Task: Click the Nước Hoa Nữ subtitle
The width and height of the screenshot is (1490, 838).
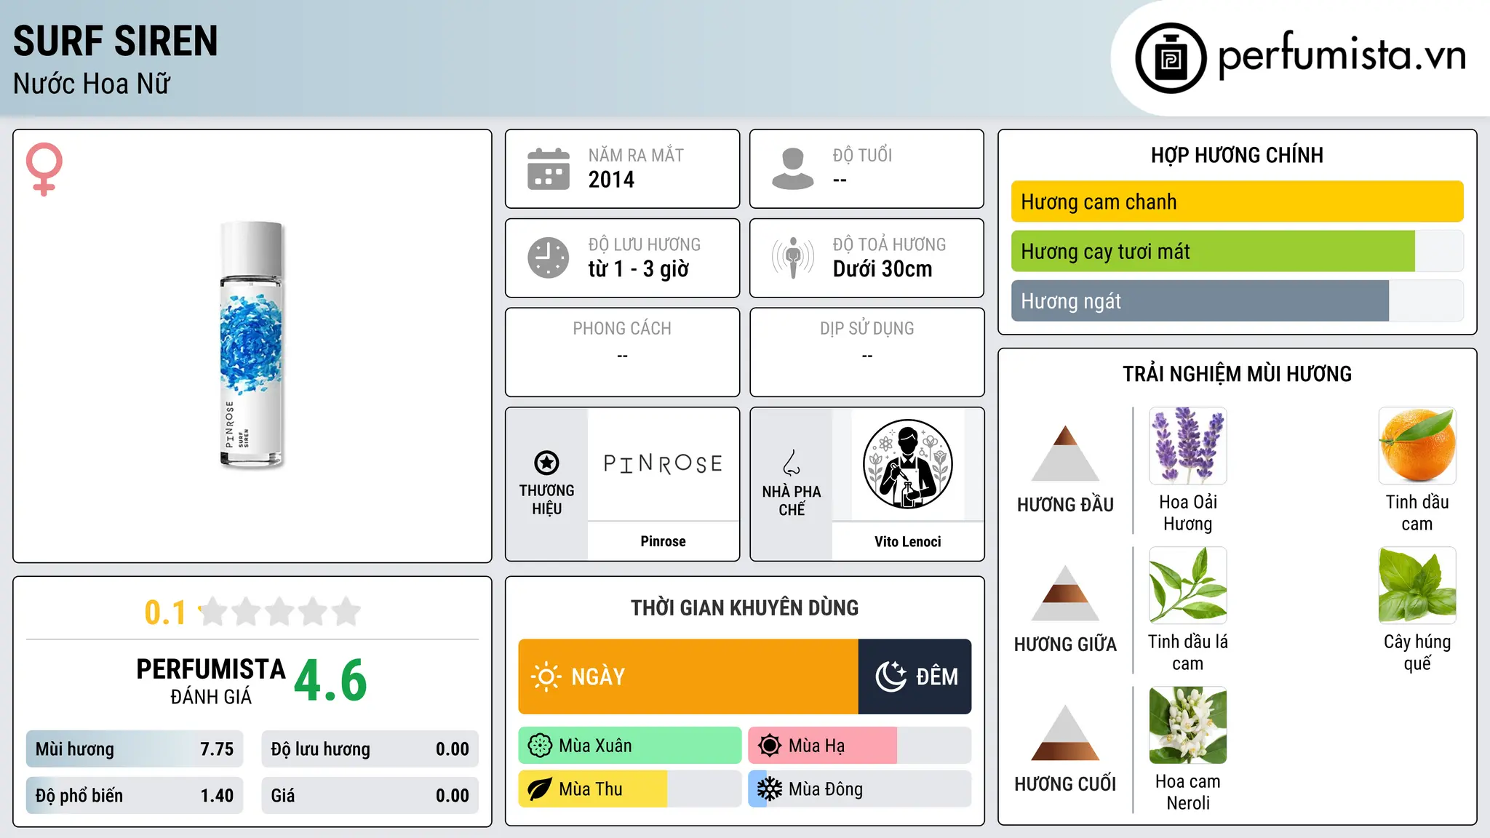Action: (92, 84)
